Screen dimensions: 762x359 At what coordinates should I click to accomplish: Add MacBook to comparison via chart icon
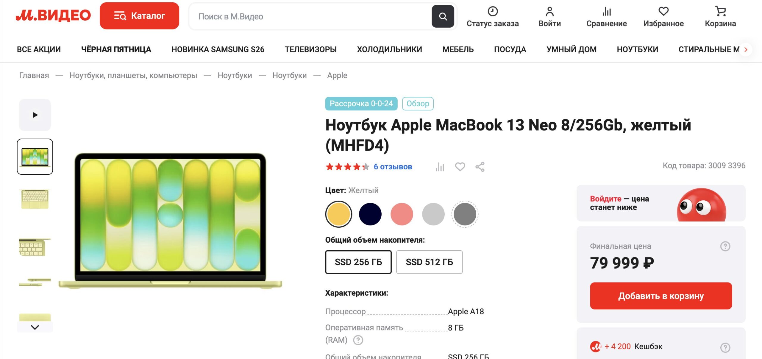[x=440, y=167]
